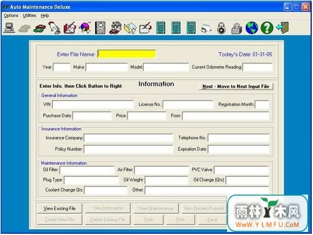
Task: Click the red notebook with pen icon
Action: [70, 28]
